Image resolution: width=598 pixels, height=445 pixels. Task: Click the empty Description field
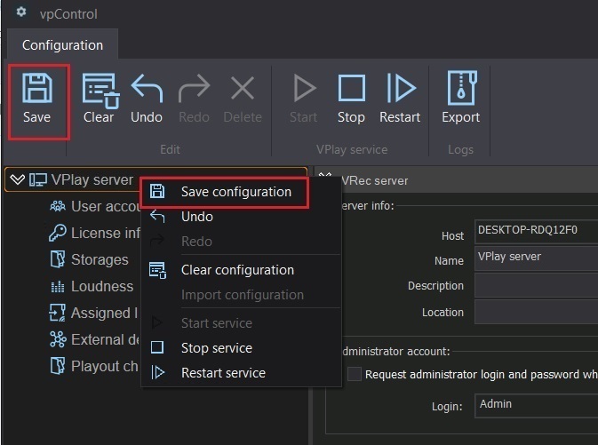[x=536, y=285]
